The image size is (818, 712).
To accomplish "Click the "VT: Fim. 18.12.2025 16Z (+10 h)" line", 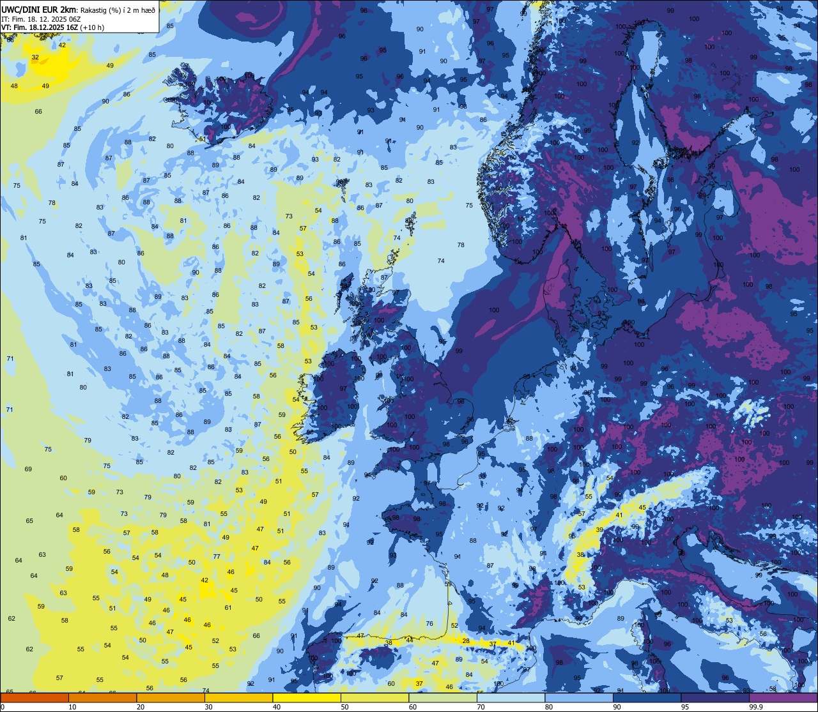I will coord(52,27).
